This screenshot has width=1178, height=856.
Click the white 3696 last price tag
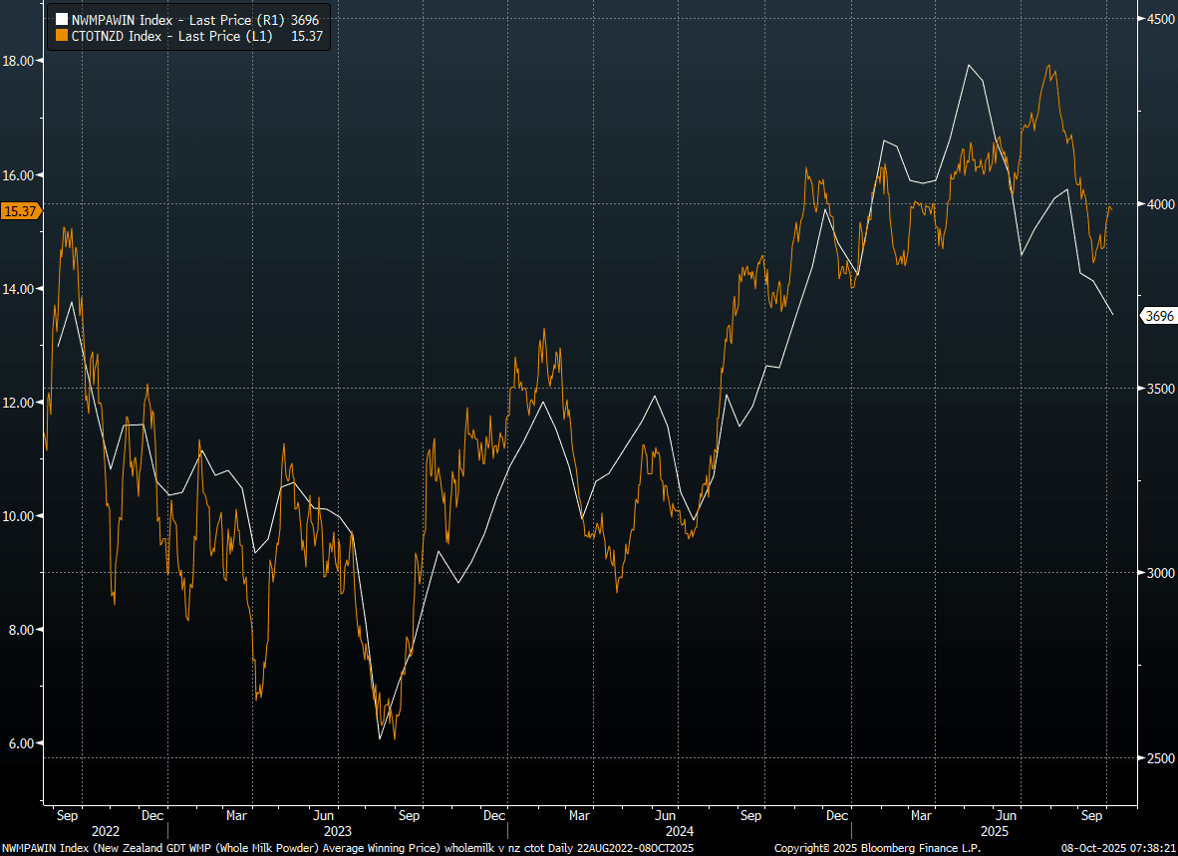(x=1159, y=316)
